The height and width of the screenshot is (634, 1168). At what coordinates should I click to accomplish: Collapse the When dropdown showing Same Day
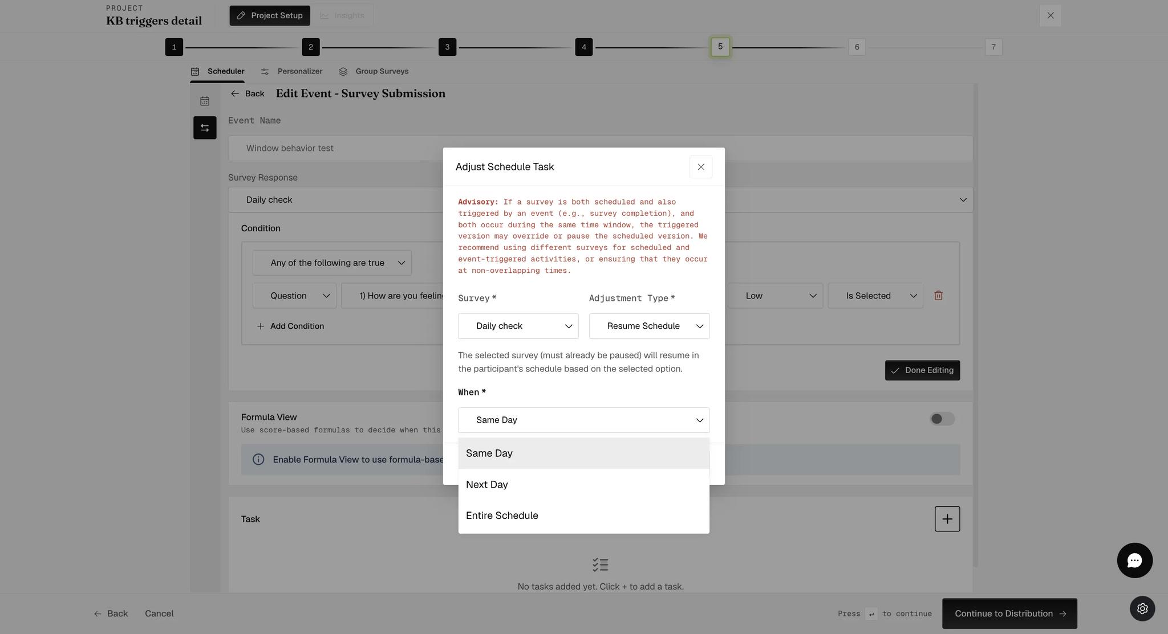coord(583,420)
